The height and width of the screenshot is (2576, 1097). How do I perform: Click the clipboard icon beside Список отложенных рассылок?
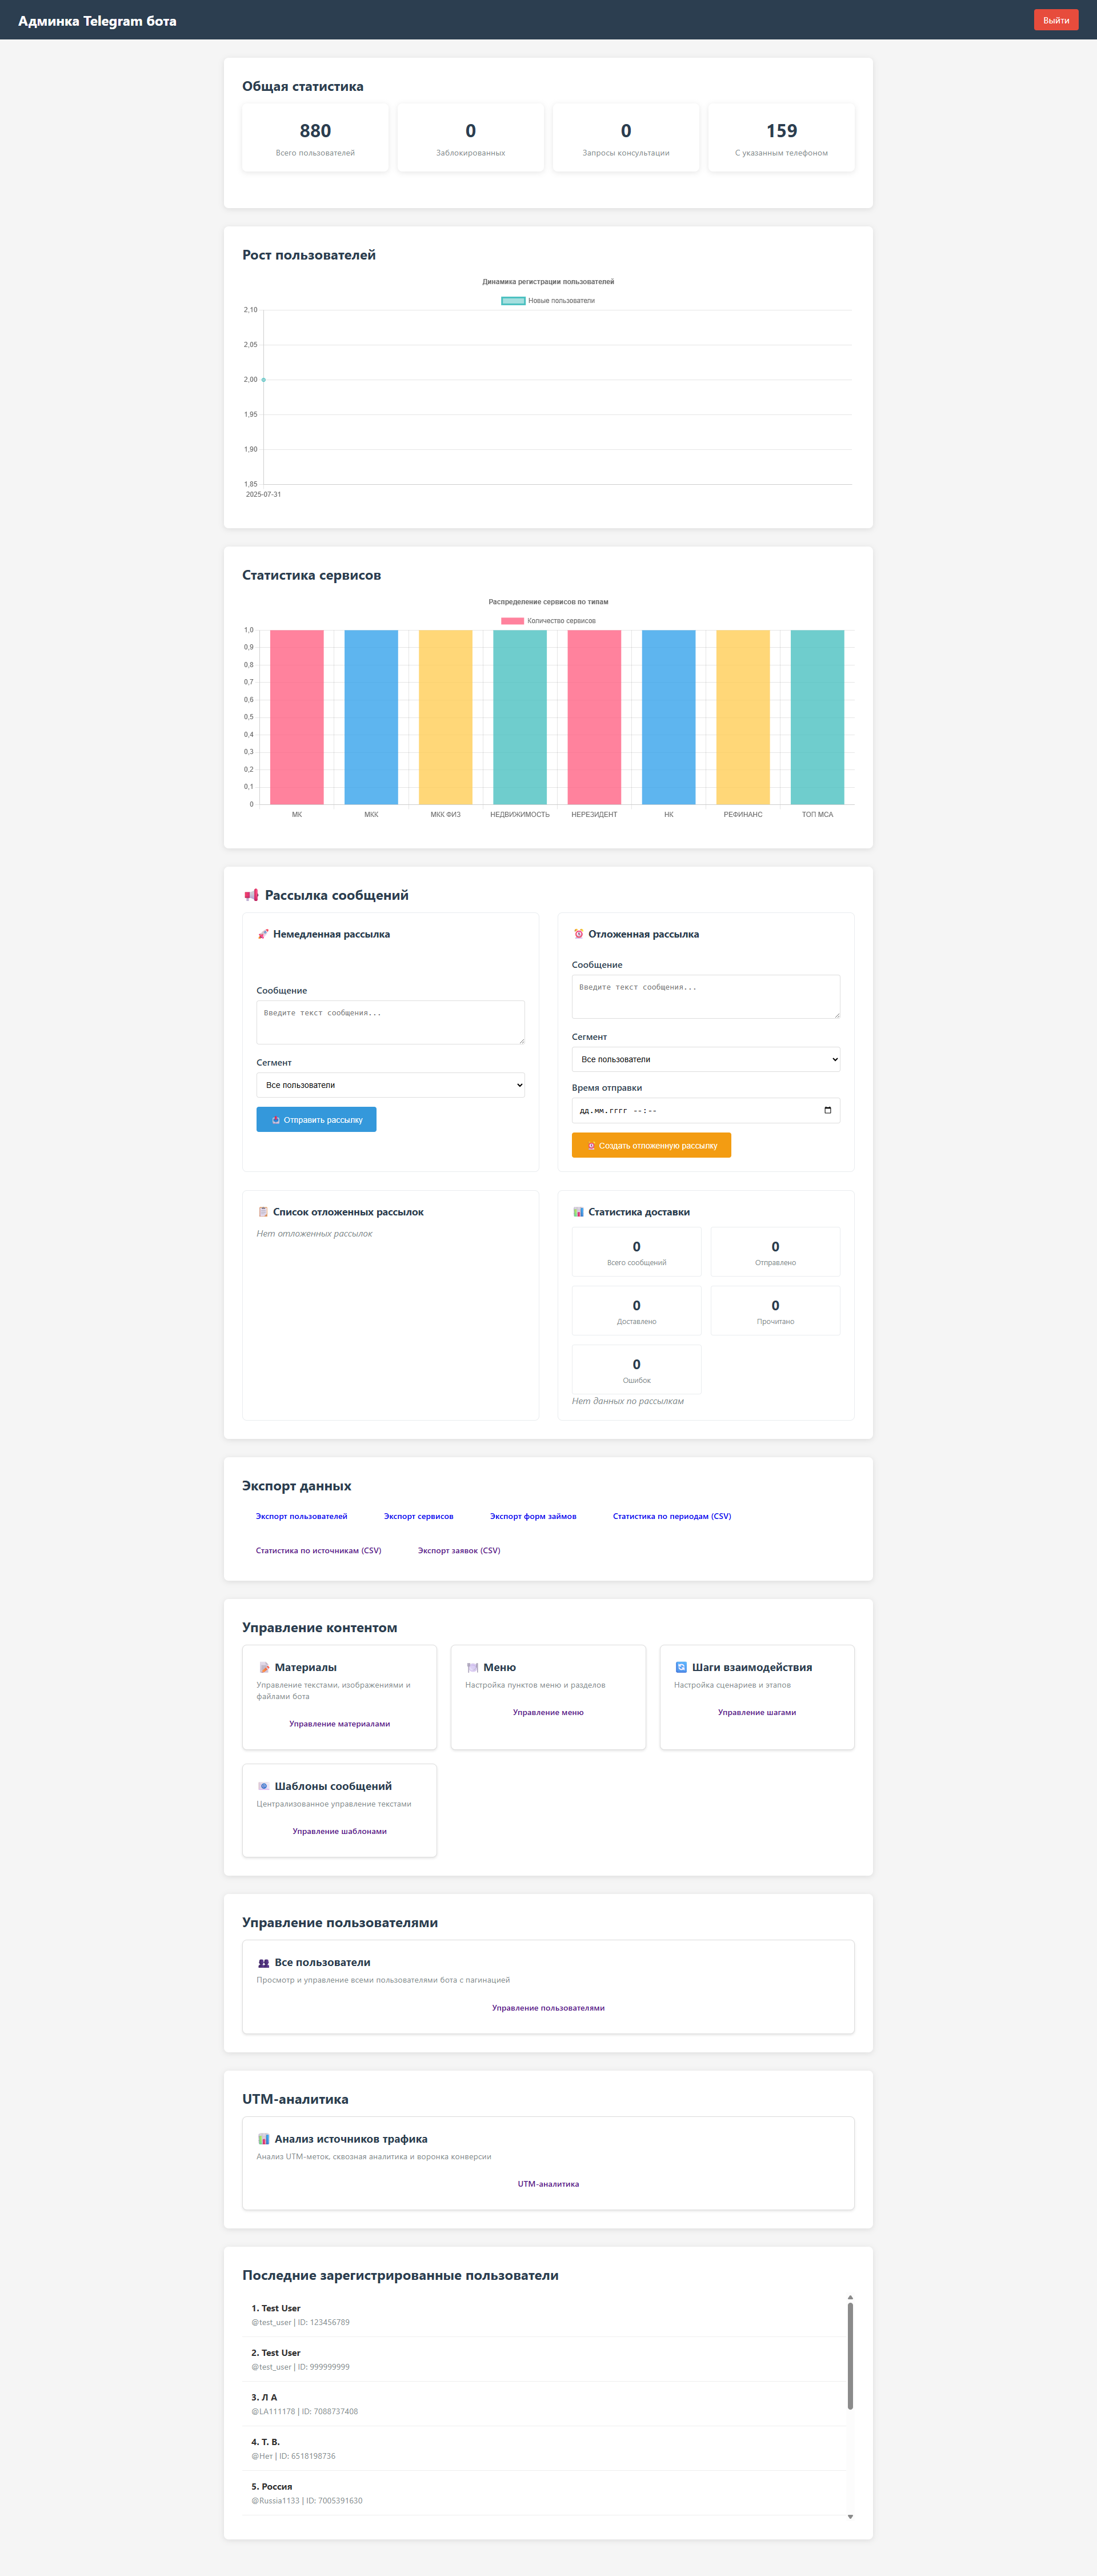tap(264, 1212)
